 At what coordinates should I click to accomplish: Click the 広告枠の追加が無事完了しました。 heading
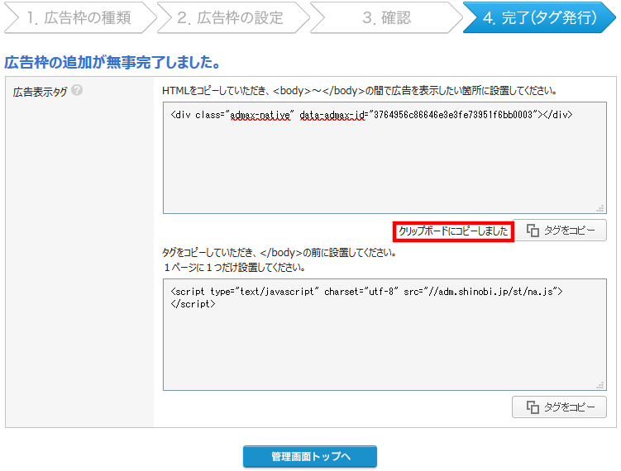tap(112, 62)
